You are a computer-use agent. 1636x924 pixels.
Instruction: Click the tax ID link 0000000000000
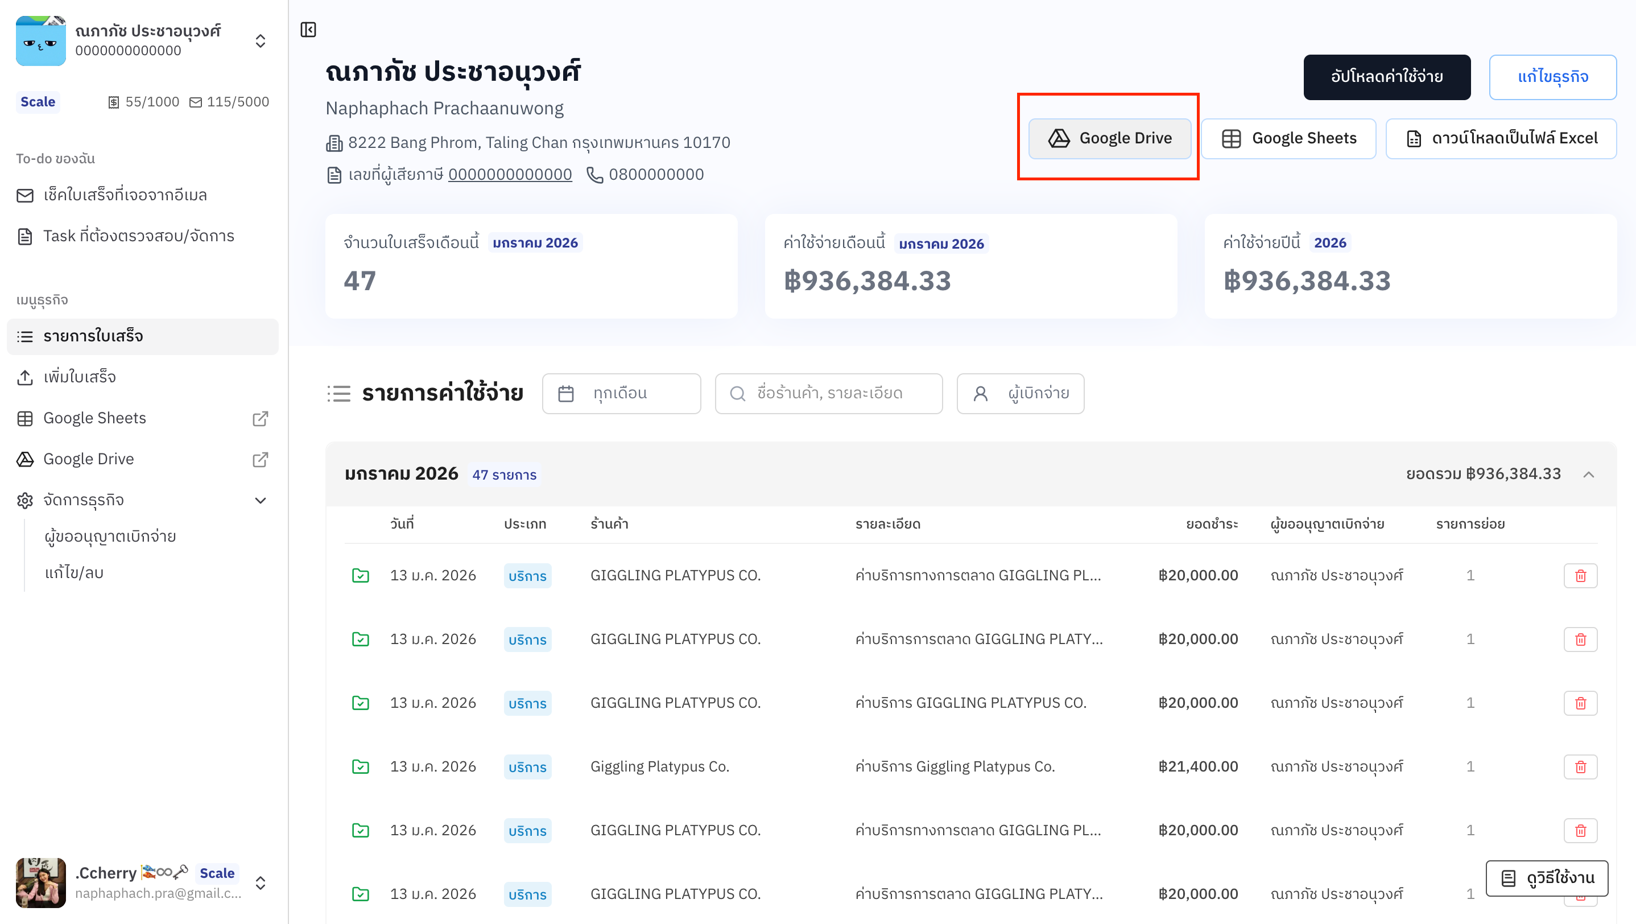click(509, 175)
